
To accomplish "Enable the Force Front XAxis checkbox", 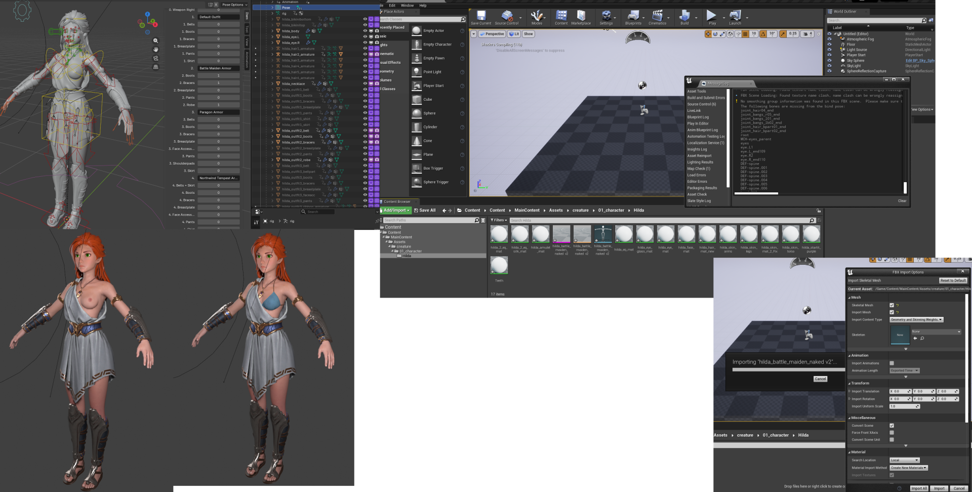I will 892,433.
